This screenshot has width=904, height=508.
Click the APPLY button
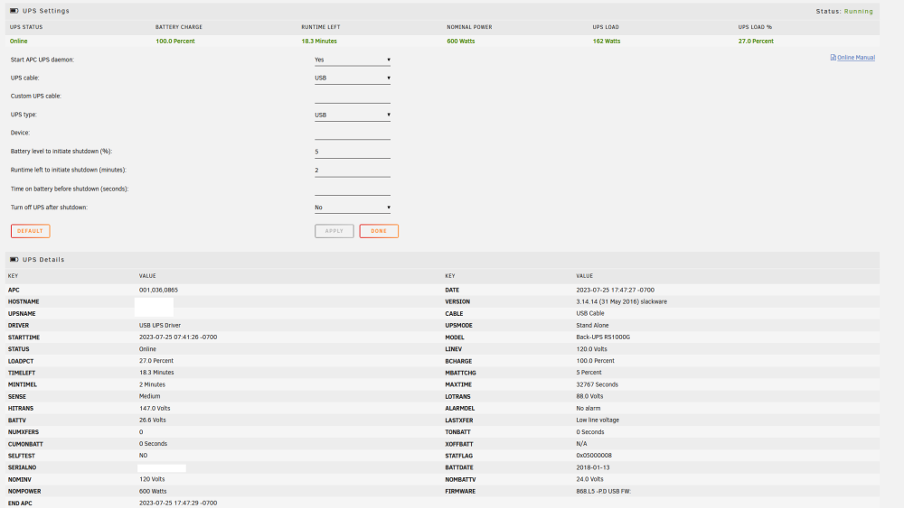pos(334,231)
